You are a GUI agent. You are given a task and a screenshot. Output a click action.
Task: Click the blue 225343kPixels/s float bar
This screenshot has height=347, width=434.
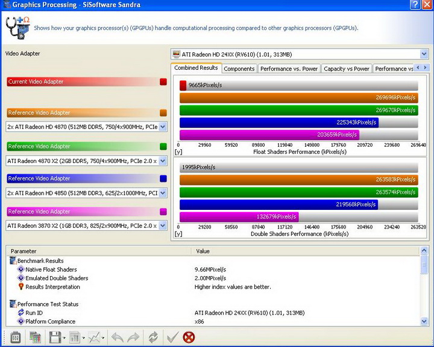point(279,123)
